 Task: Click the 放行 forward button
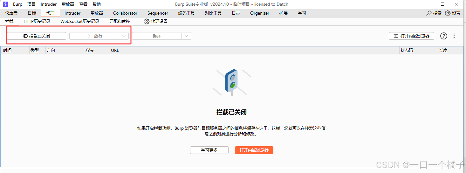pyautogui.click(x=94, y=36)
